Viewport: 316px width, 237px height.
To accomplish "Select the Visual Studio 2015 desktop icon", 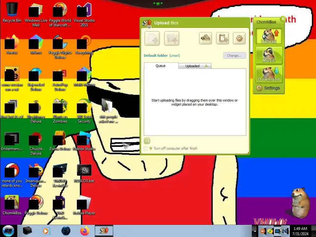I will (x=84, y=15).
